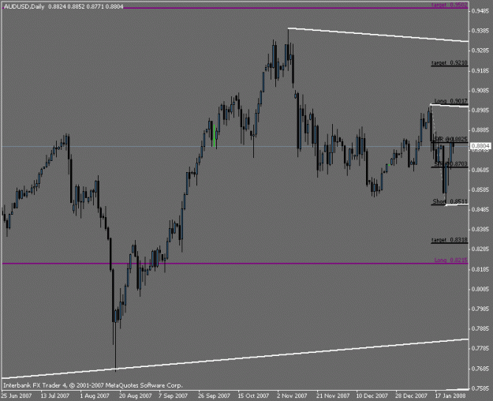Screen dimensions: 493x401
Task: Click the '20 Aug 2007' date label
Action: 135,395
